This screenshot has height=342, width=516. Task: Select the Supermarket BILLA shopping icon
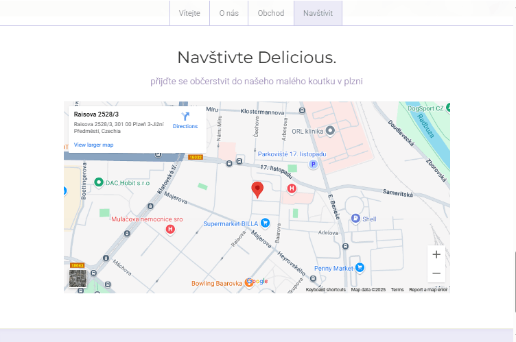tap(266, 223)
